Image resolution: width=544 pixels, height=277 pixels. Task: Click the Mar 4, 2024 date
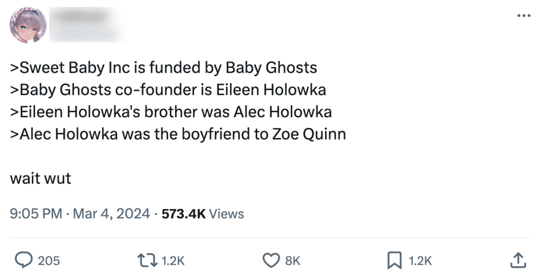[x=111, y=214]
